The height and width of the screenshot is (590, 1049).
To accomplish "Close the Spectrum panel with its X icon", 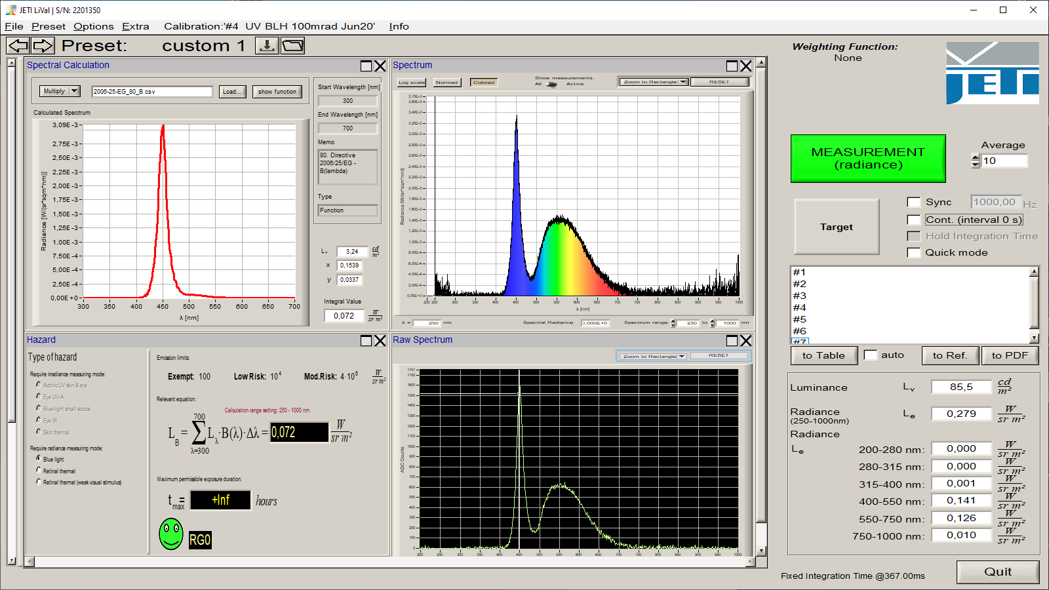I will tap(745, 66).
